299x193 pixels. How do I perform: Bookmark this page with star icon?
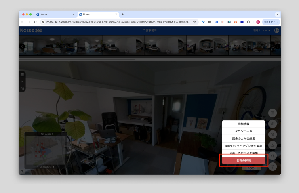point(194,22)
